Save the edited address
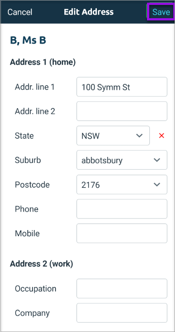 (161, 12)
